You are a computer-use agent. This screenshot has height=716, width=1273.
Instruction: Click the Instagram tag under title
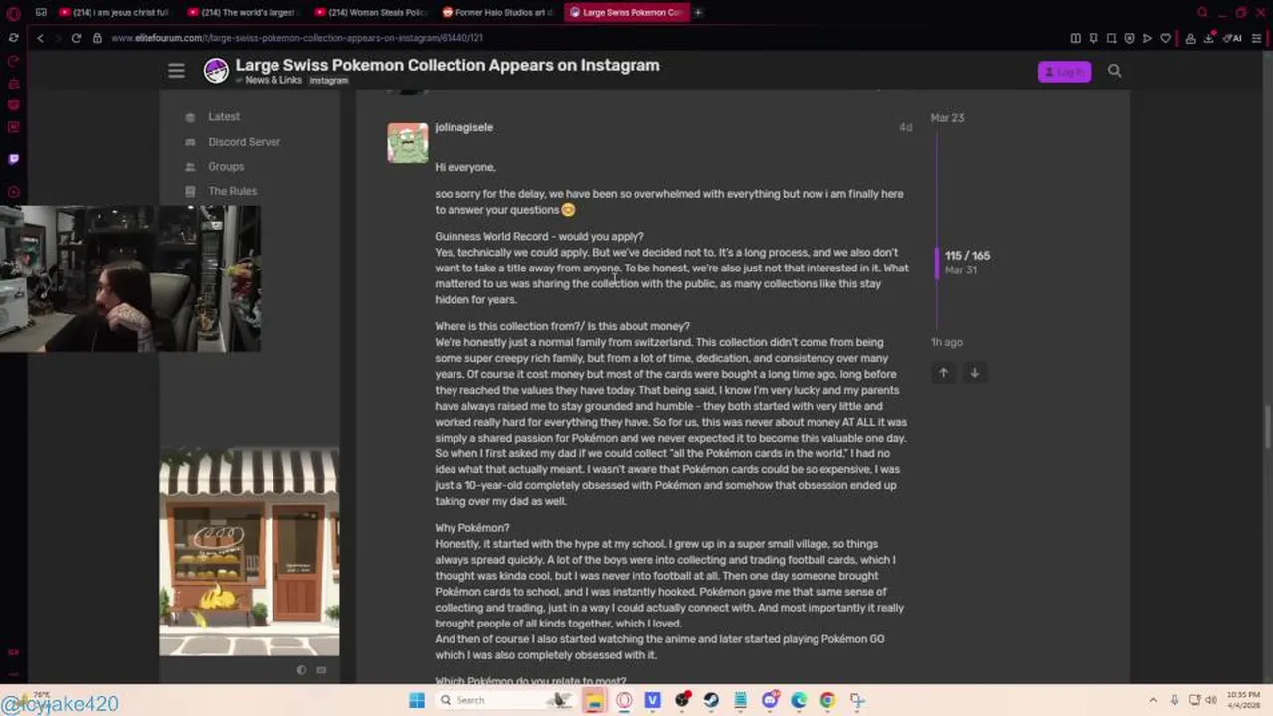coord(329,80)
